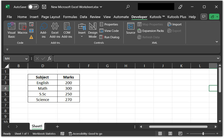Image resolution: width=224 pixels, height=138 pixels.
Task: Expand the Insert controls dropdown
Action: (82, 37)
